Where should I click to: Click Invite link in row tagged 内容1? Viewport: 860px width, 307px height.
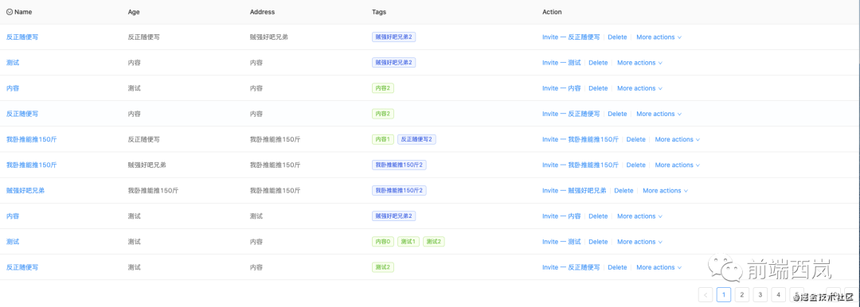coord(580,139)
